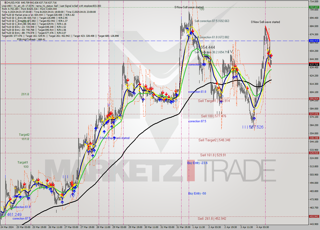This screenshot has width=320, height=230.
Task: Click the '24 Mar 2024' time axis label
Action: click(x=7, y=227)
